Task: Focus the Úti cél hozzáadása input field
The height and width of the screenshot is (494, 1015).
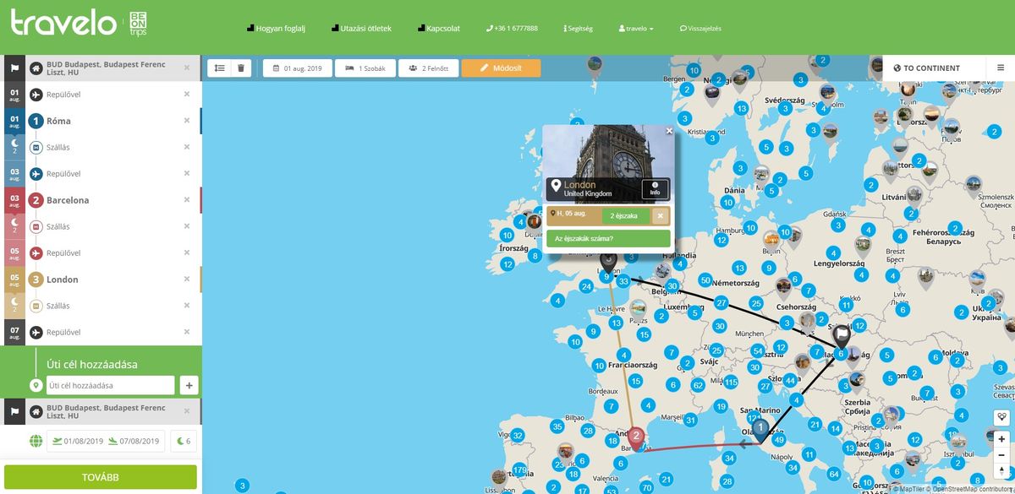Action: (x=110, y=385)
